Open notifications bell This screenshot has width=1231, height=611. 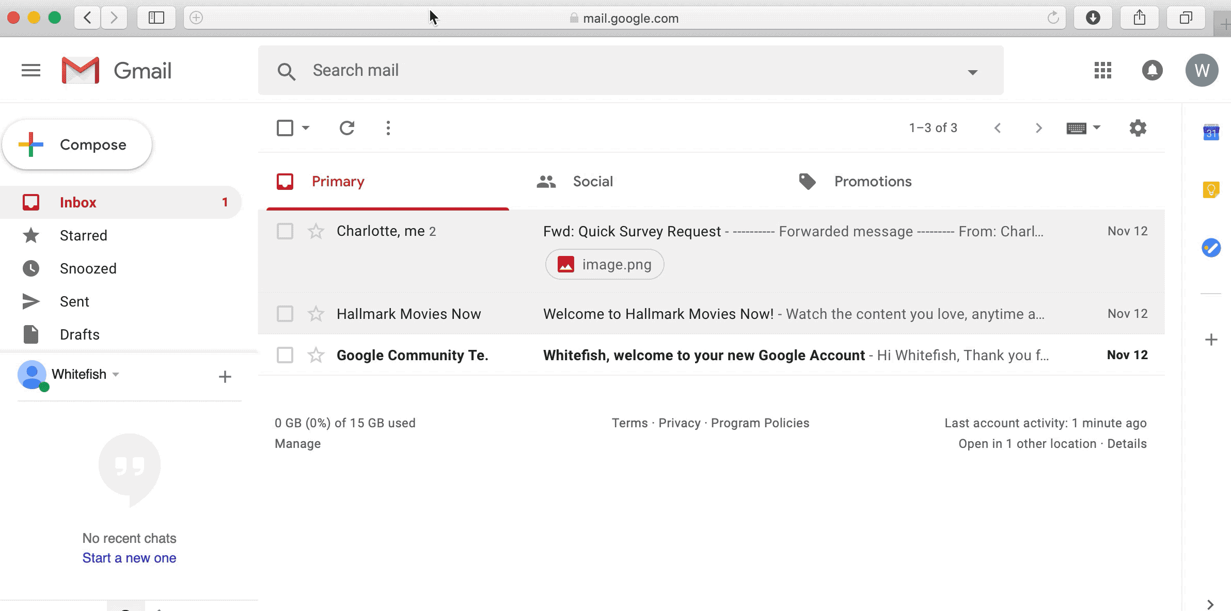click(1152, 70)
